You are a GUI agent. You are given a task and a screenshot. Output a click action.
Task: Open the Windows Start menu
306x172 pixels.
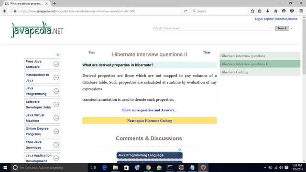point(5,168)
